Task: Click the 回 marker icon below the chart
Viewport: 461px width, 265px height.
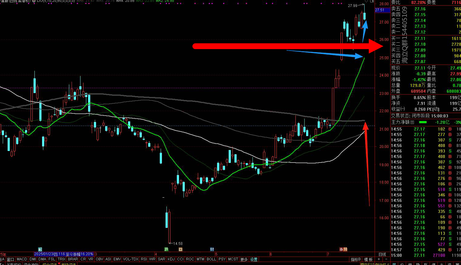Action: [x=180, y=249]
